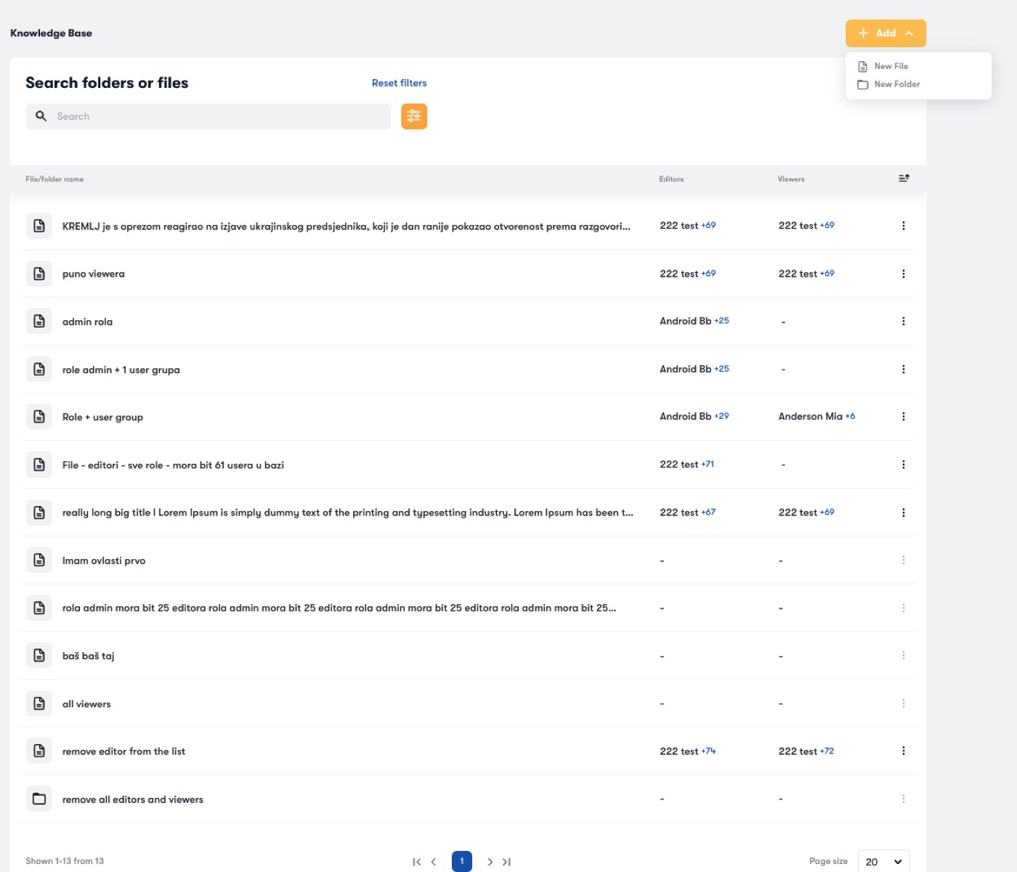Click 'Reset filters' link
This screenshot has height=872, width=1017.
[400, 83]
